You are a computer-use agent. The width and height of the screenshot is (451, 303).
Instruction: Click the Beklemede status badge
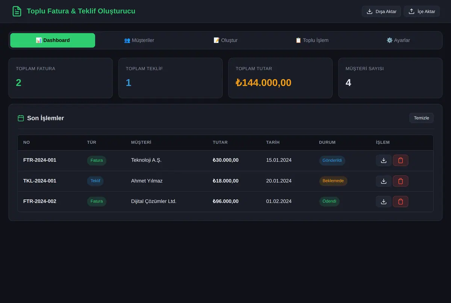point(333,181)
